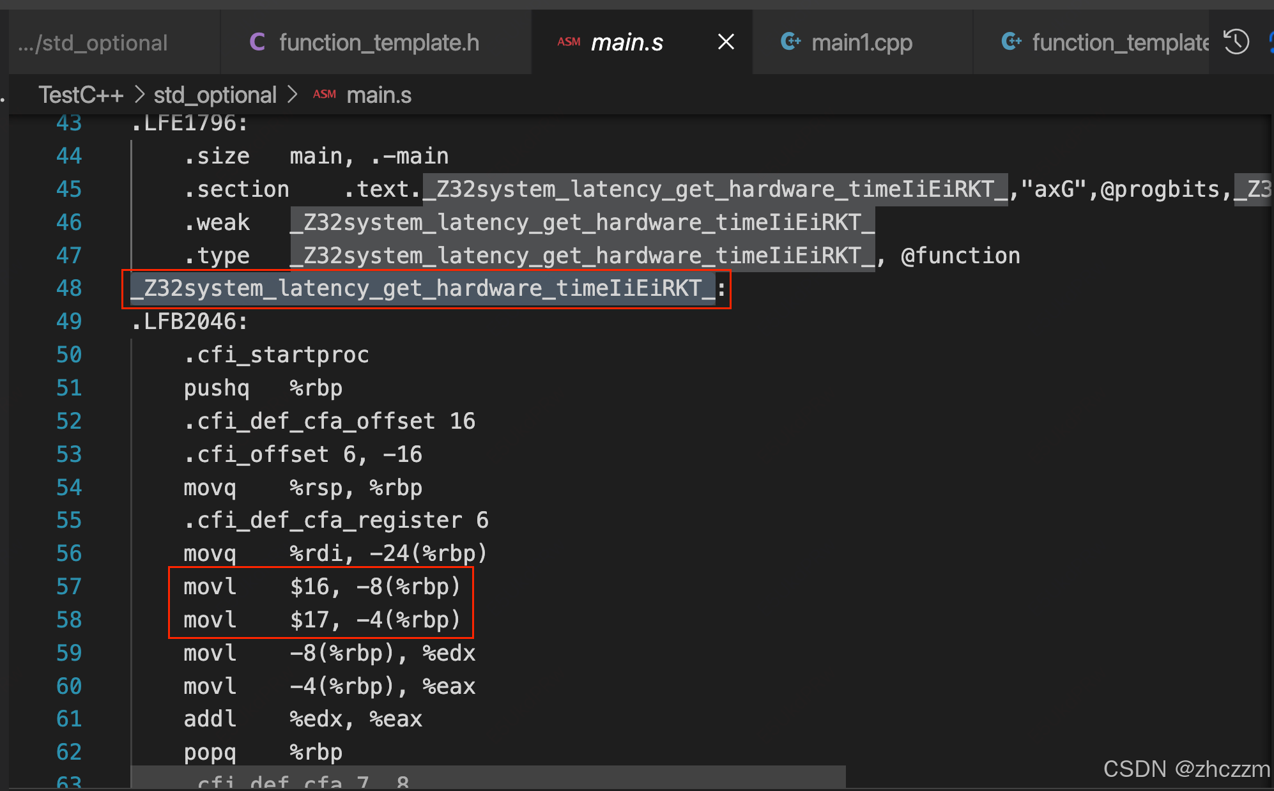Switch to the .../std_optional tab
This screenshot has width=1274, height=791.
tap(93, 42)
